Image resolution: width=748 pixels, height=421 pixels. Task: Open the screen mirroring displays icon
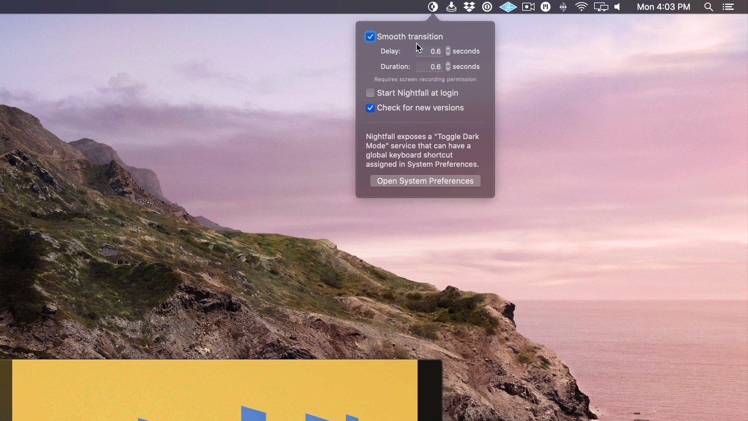pyautogui.click(x=601, y=7)
